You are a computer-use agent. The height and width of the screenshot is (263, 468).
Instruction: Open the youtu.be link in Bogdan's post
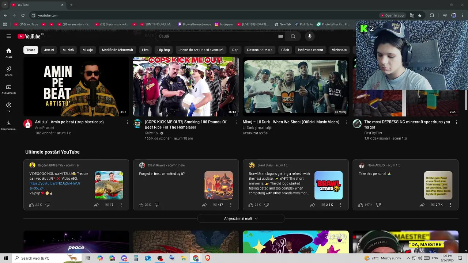click(x=55, y=186)
